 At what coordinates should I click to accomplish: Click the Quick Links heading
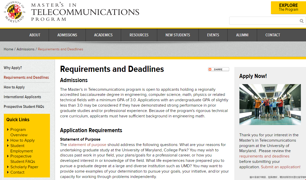18,120
